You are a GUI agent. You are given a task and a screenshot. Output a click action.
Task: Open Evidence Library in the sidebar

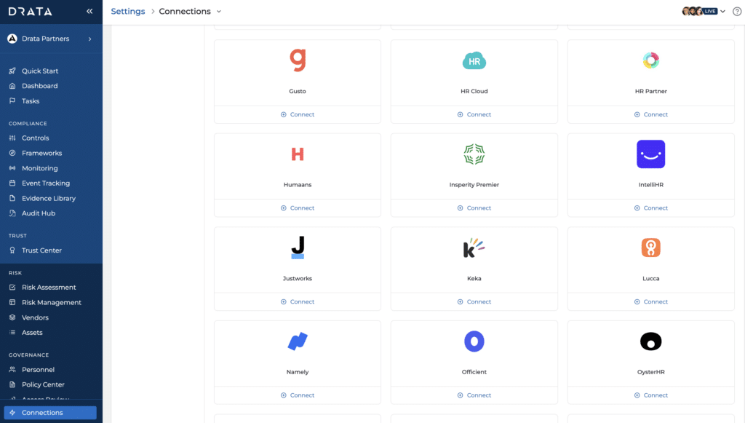pyautogui.click(x=49, y=198)
